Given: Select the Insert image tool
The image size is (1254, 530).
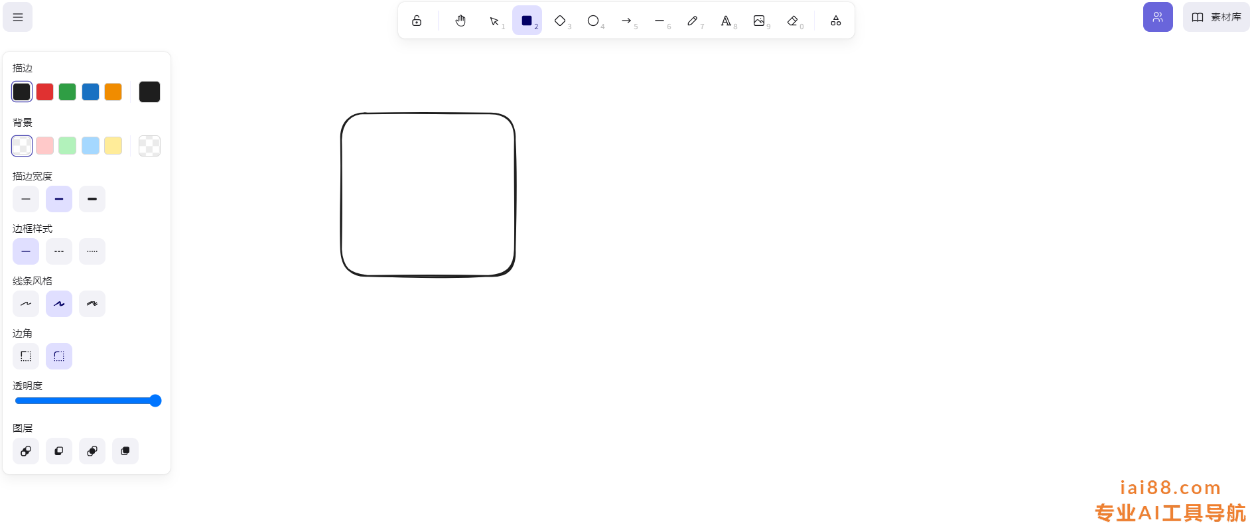Looking at the screenshot, I should pyautogui.click(x=759, y=21).
